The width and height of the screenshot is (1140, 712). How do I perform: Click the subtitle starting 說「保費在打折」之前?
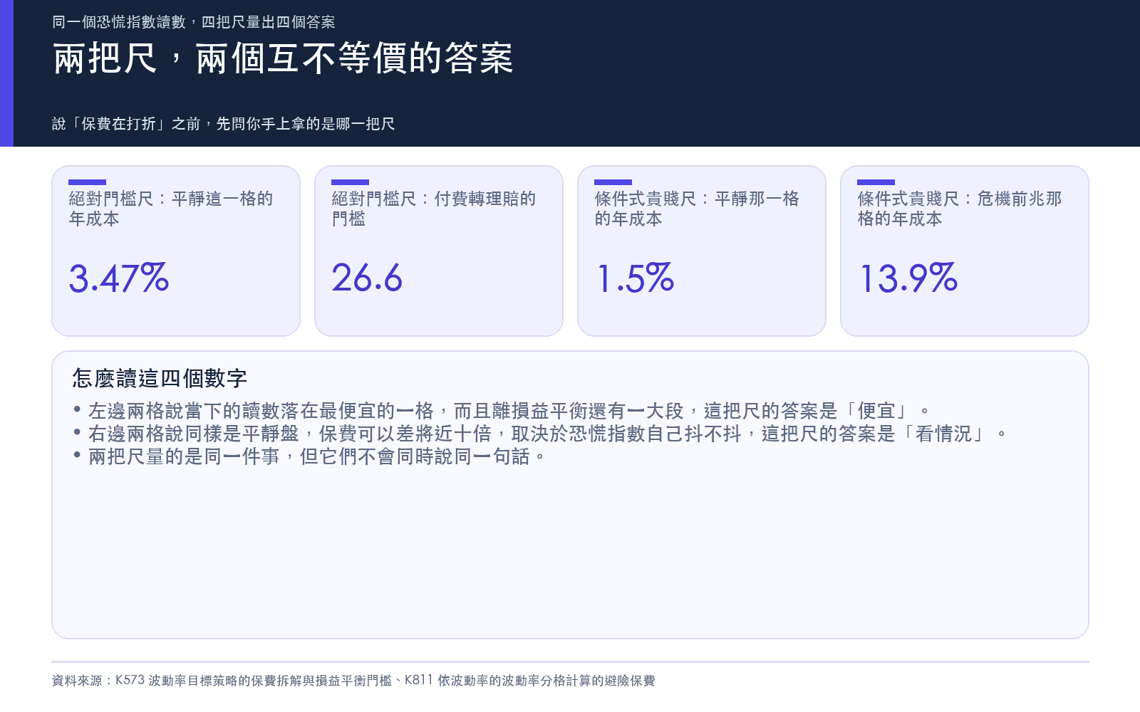[223, 124]
